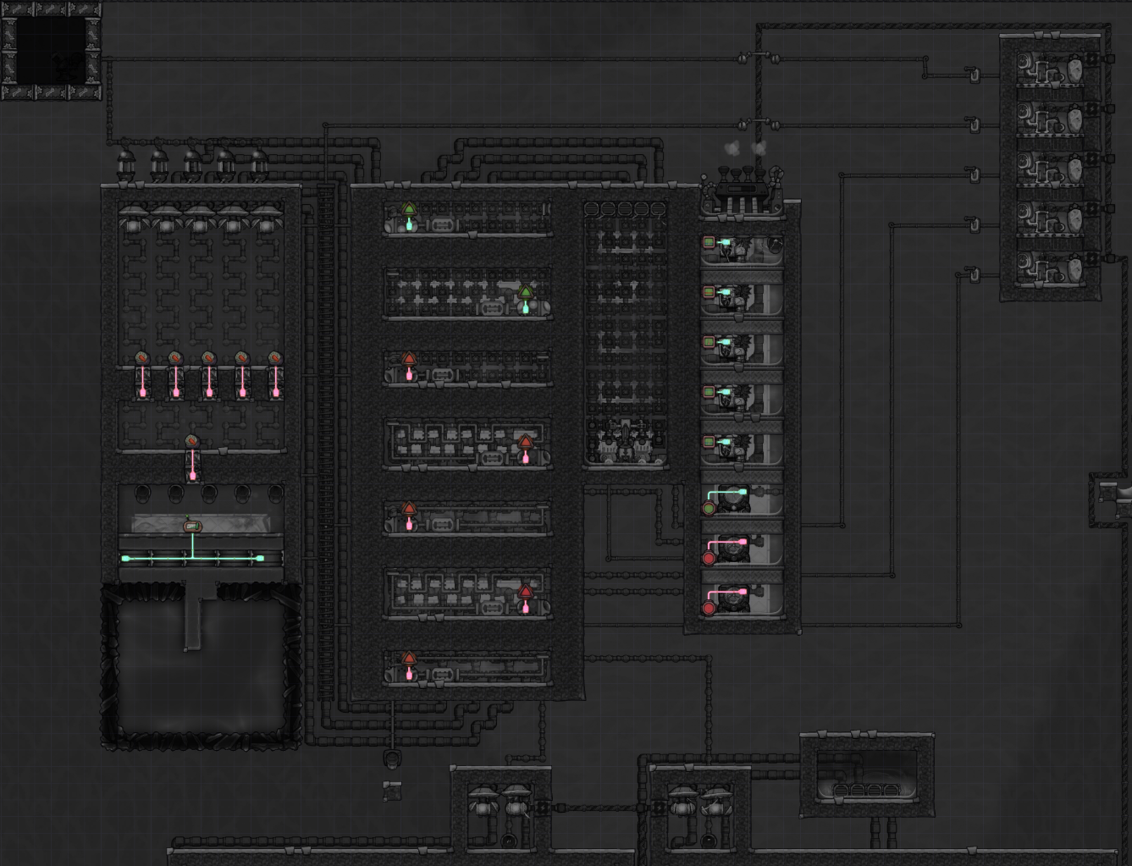Select the leftmost pump atop the left chamber
The width and height of the screenshot is (1132, 866).
click(125, 164)
